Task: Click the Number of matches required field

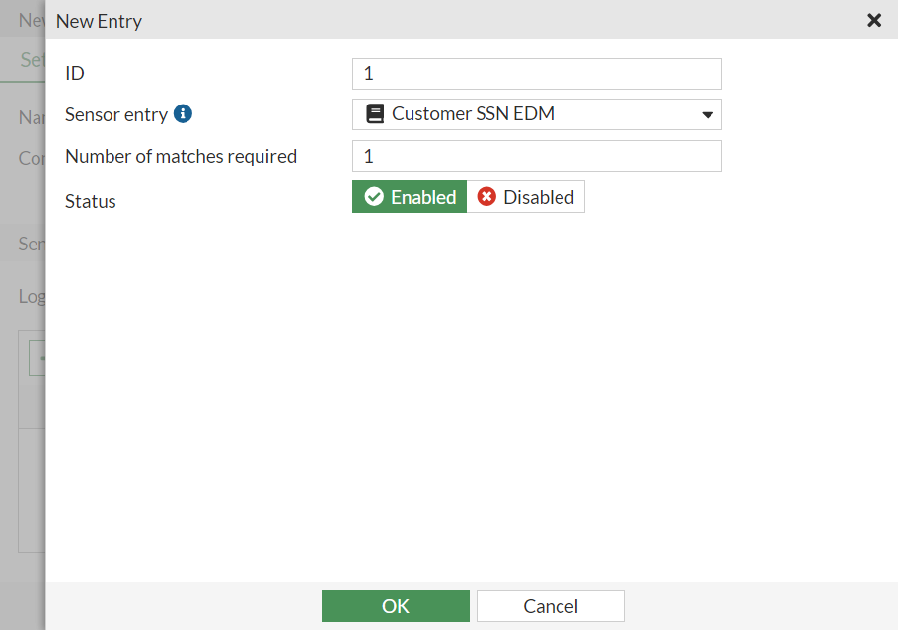Action: pos(537,155)
